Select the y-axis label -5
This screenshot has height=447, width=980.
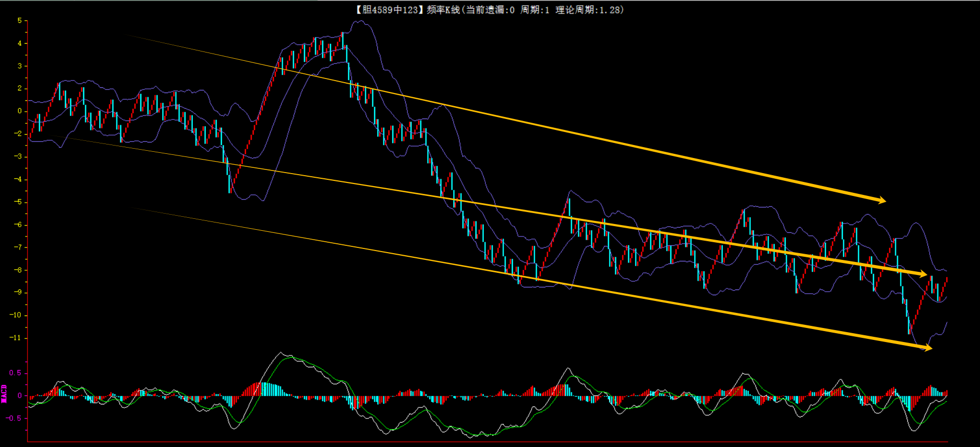pos(18,202)
